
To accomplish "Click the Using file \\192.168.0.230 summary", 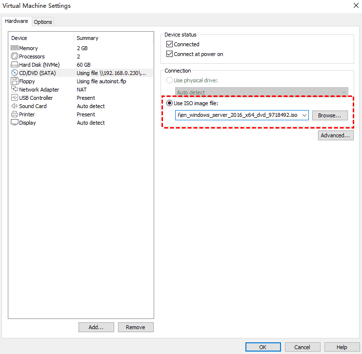I will 111,73.
